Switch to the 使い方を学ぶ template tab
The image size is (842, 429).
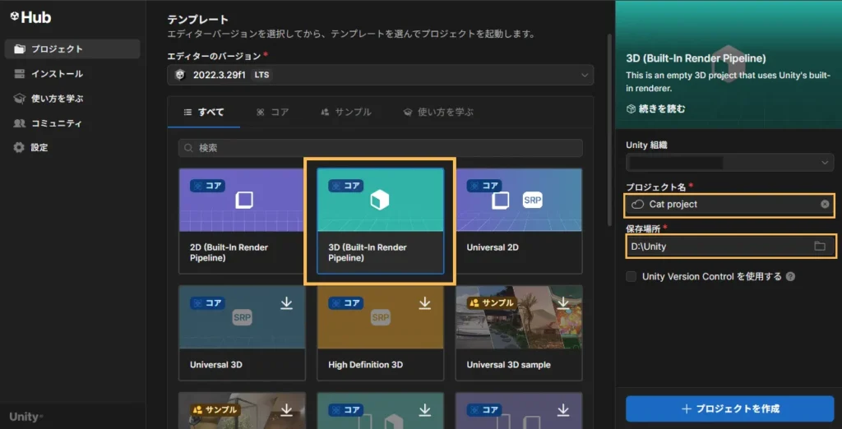pyautogui.click(x=439, y=113)
